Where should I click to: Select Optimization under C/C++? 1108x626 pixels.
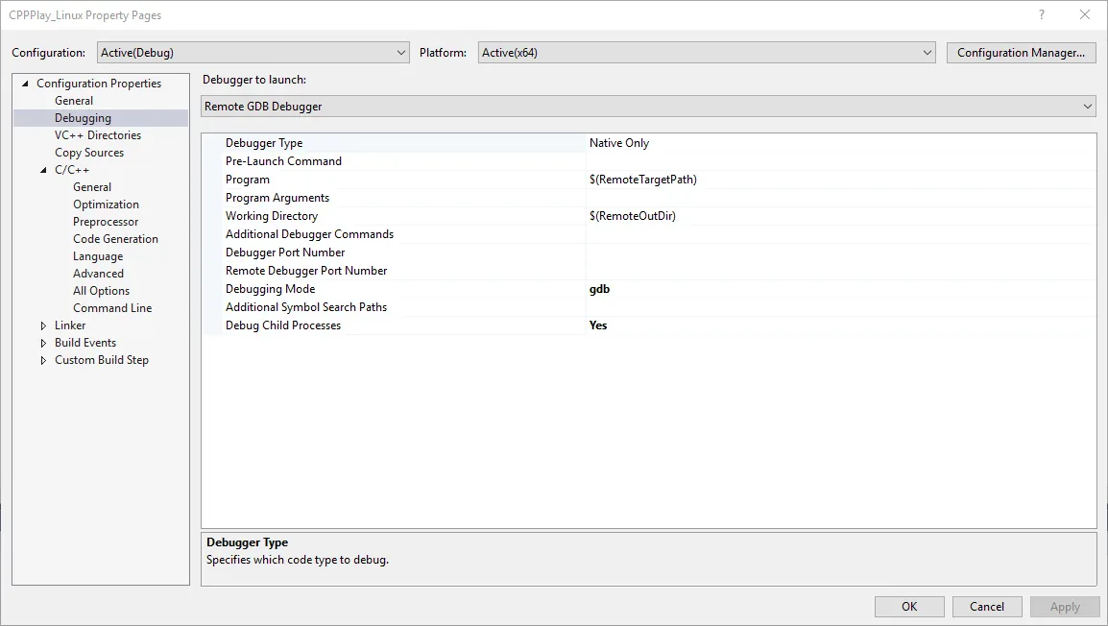click(106, 205)
